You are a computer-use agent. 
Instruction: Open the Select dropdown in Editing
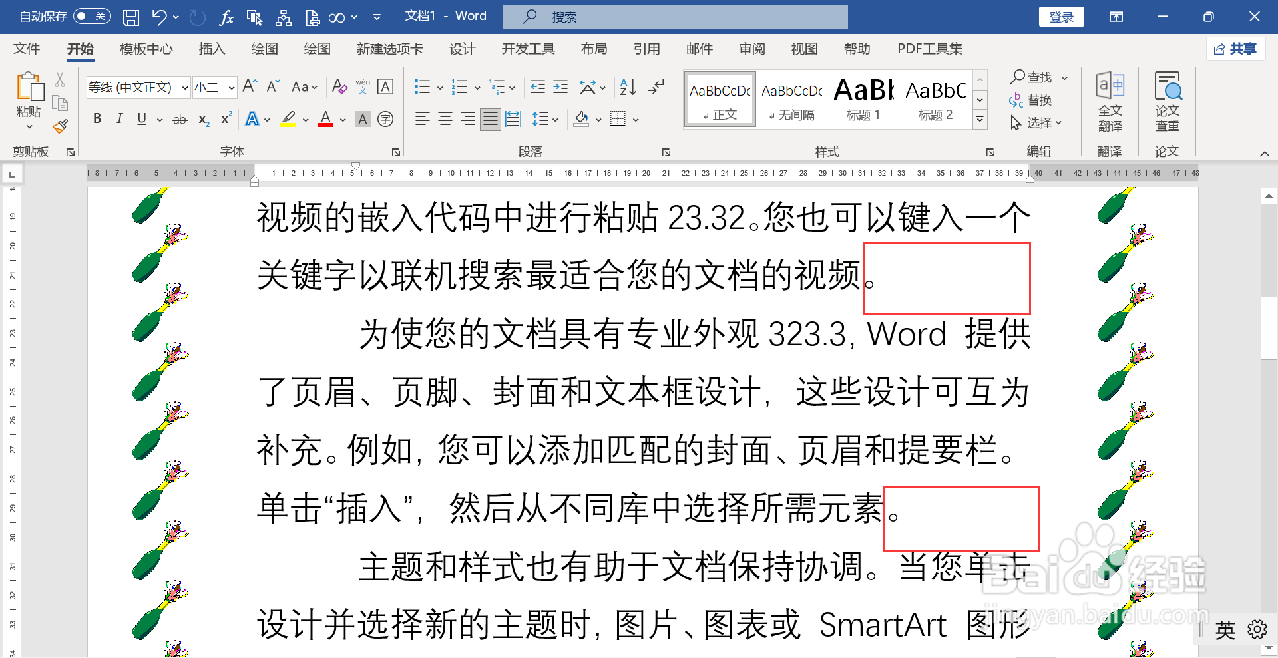click(x=1036, y=123)
